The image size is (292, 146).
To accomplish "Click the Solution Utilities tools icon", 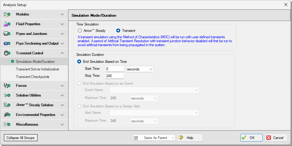I will pos(7,95).
